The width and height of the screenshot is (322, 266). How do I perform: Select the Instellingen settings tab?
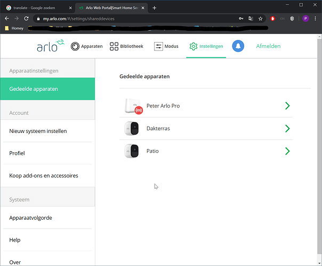coord(206,46)
